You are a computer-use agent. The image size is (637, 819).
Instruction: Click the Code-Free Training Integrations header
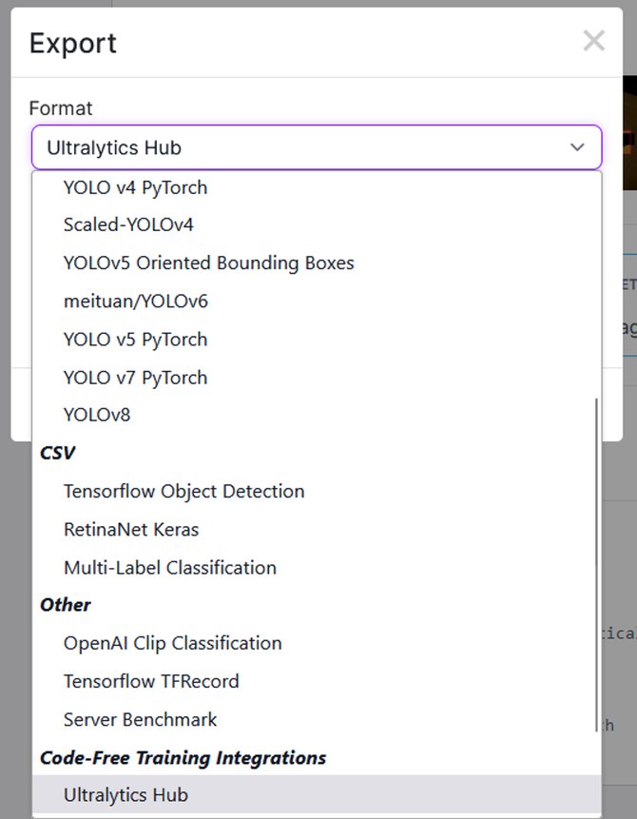point(183,758)
